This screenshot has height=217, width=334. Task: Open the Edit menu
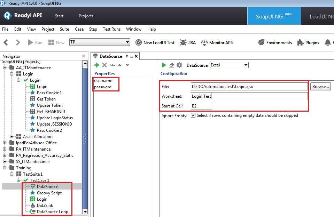[18, 29]
